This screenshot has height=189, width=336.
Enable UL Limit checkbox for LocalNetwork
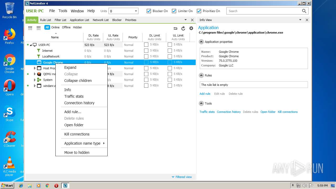[x=170, y=56]
